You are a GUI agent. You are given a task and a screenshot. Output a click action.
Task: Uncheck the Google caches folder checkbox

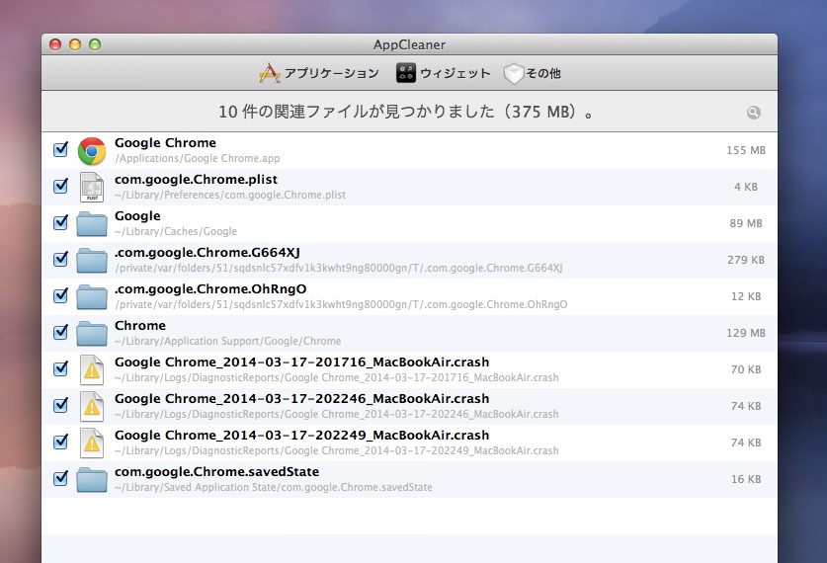click(x=60, y=222)
